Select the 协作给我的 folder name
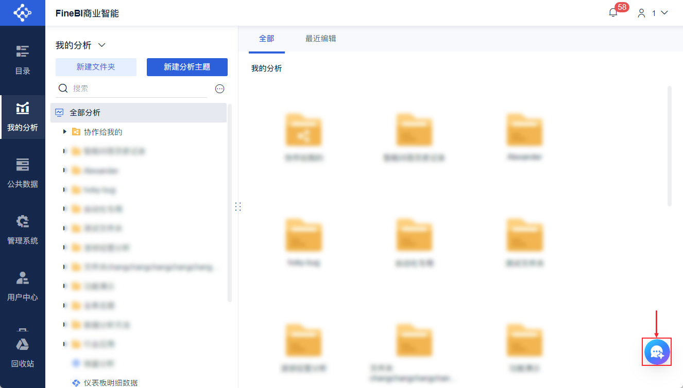Image resolution: width=683 pixels, height=388 pixels. pos(103,132)
